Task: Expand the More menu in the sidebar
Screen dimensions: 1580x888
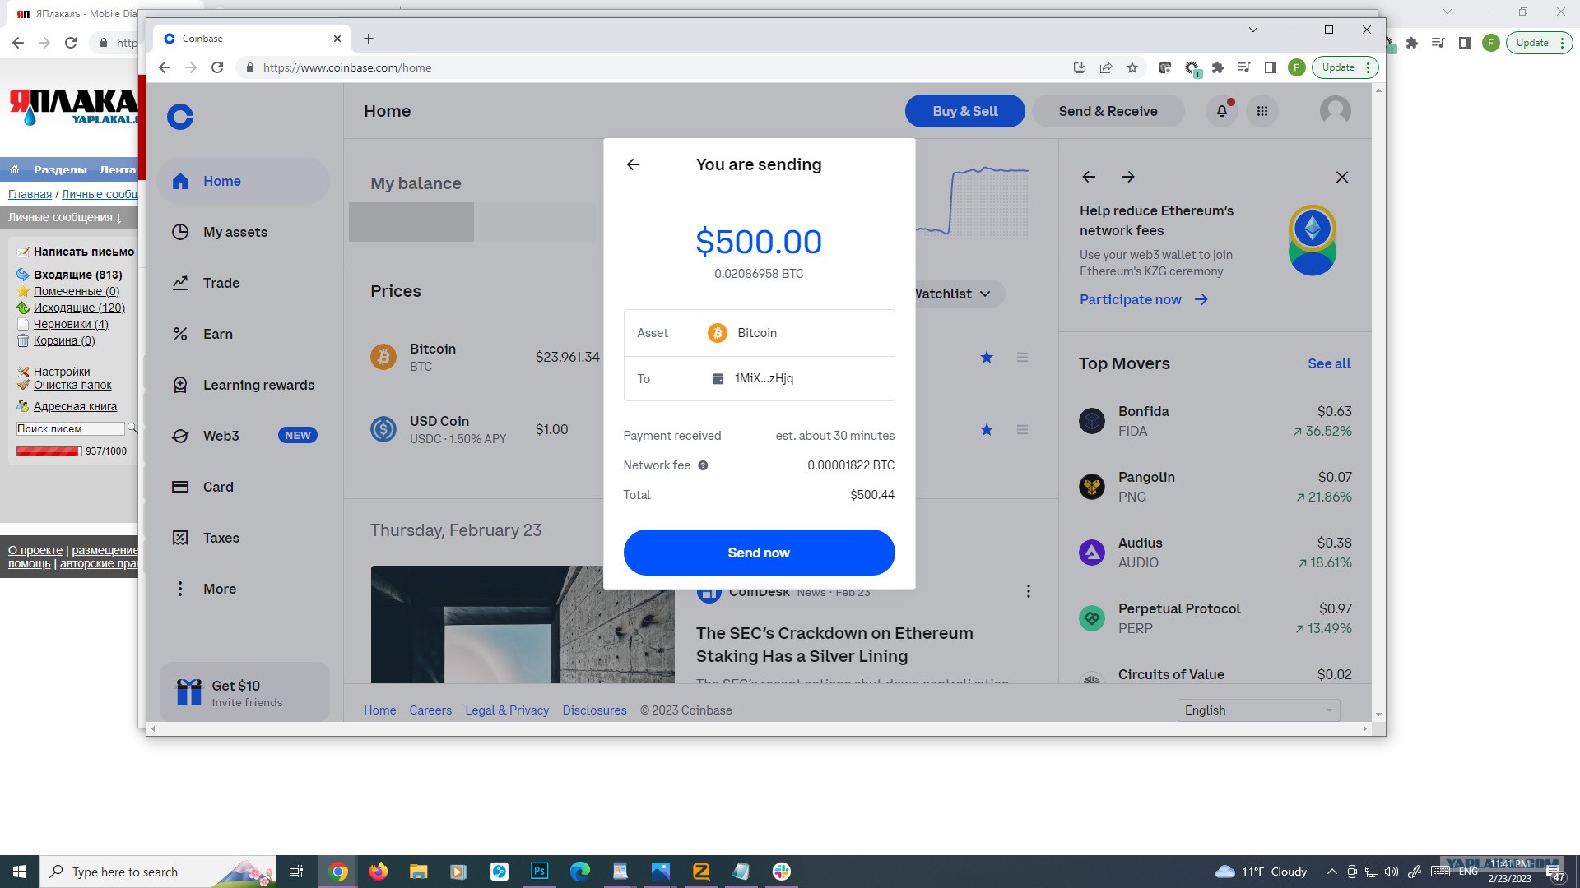Action: point(244,589)
